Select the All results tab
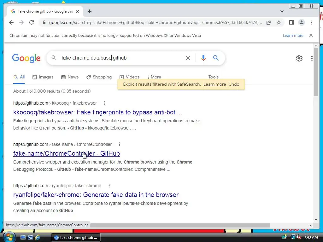This screenshot has width=323, height=242. pyautogui.click(x=19, y=77)
